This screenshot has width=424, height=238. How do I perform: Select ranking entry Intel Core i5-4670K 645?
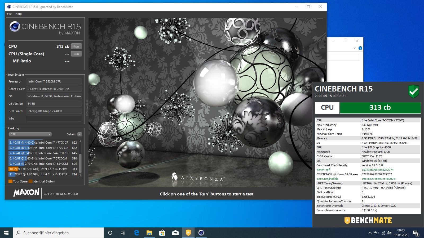[43, 153]
